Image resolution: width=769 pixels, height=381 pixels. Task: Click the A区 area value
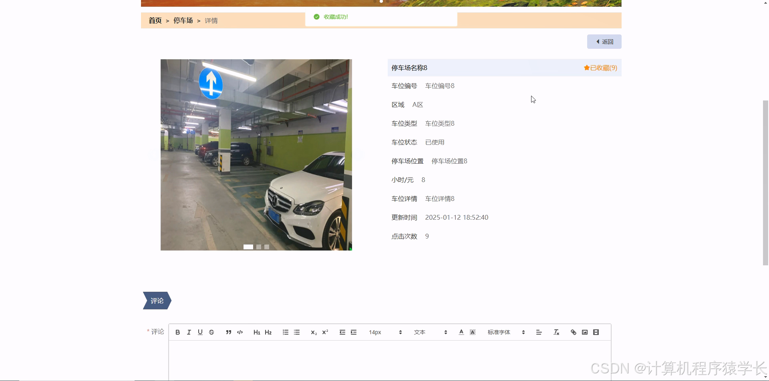(418, 105)
